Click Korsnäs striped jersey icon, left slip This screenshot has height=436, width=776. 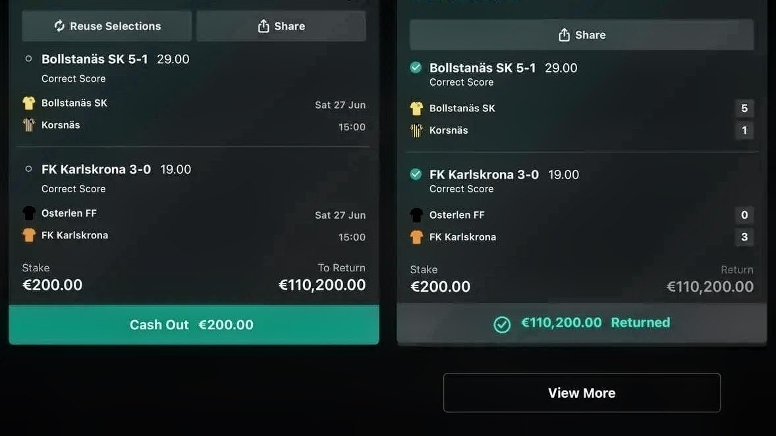pyautogui.click(x=29, y=124)
